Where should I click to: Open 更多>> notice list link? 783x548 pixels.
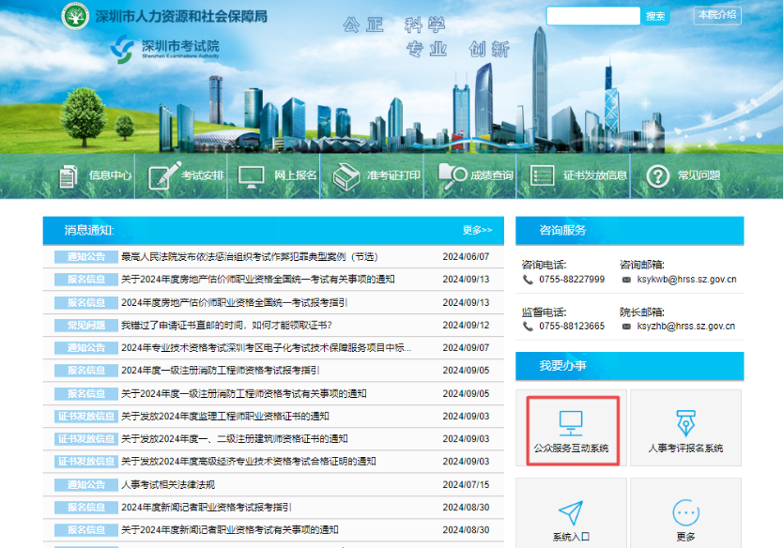476,230
